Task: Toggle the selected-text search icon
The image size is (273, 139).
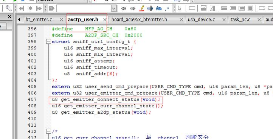Action: pos(150,8)
